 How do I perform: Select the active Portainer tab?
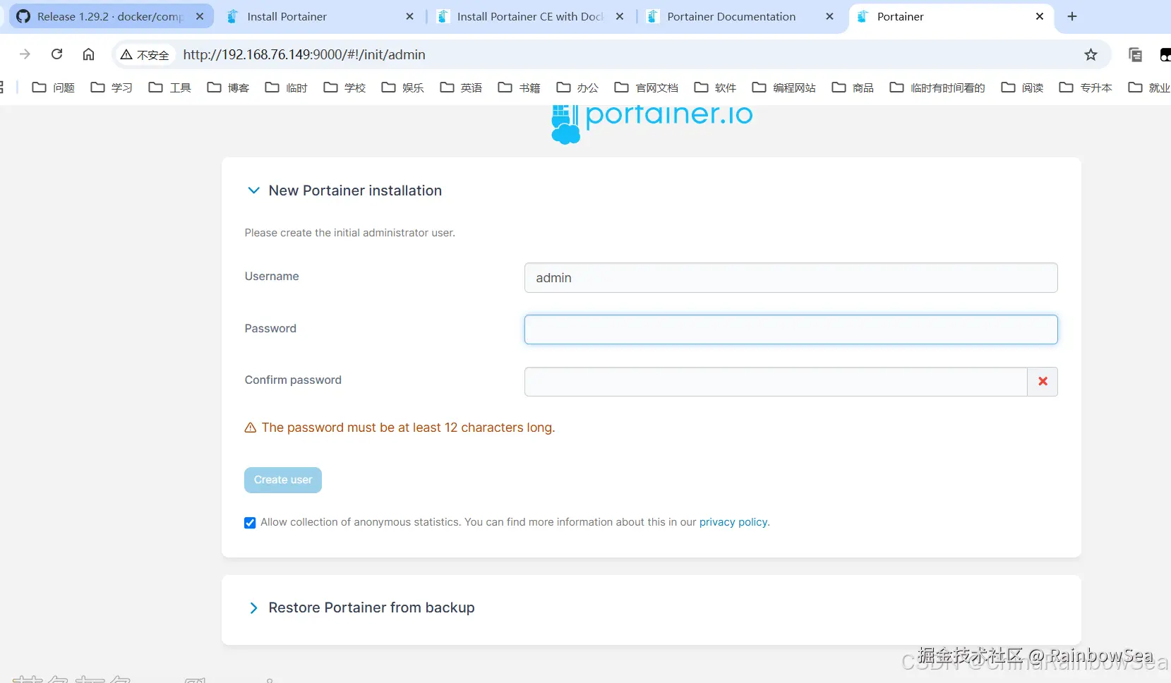click(951, 16)
